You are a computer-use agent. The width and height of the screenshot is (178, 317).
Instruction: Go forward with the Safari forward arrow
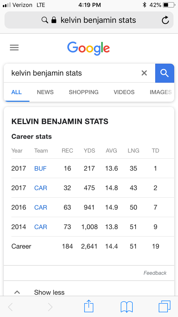pyautogui.click(x=50, y=307)
